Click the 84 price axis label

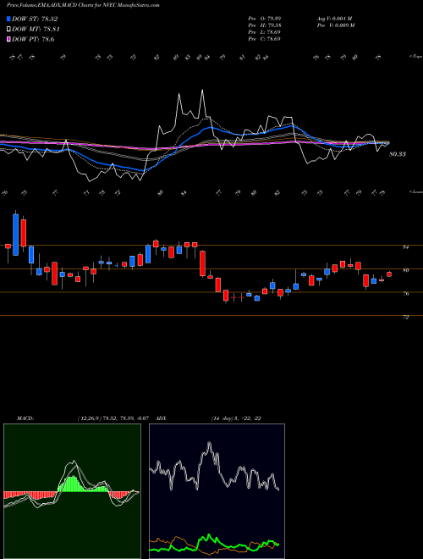point(405,247)
